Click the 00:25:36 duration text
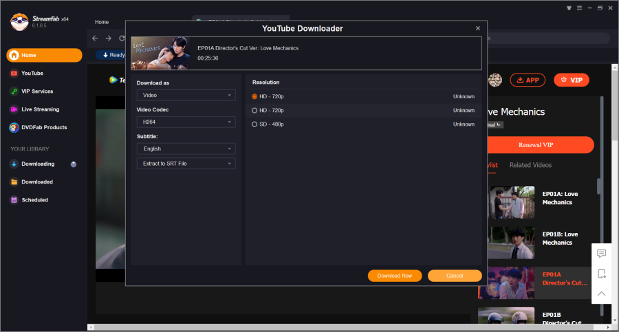 click(208, 58)
